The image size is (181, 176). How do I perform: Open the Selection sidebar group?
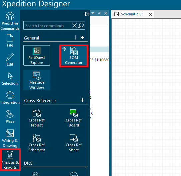tap(10, 79)
